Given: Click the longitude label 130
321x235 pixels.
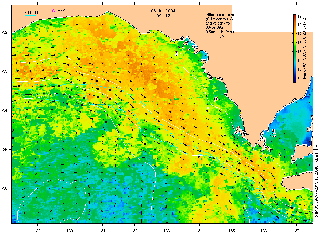Looking at the screenshot, I should [x=70, y=231].
